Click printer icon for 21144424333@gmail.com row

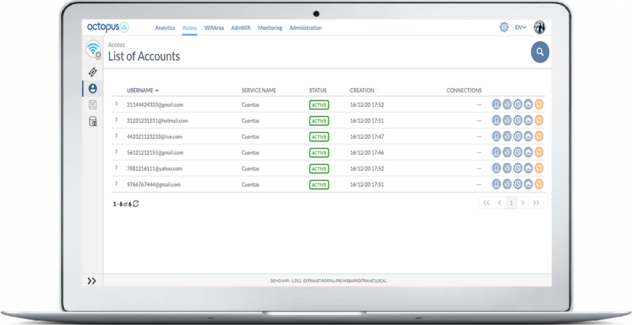pyautogui.click(x=528, y=105)
